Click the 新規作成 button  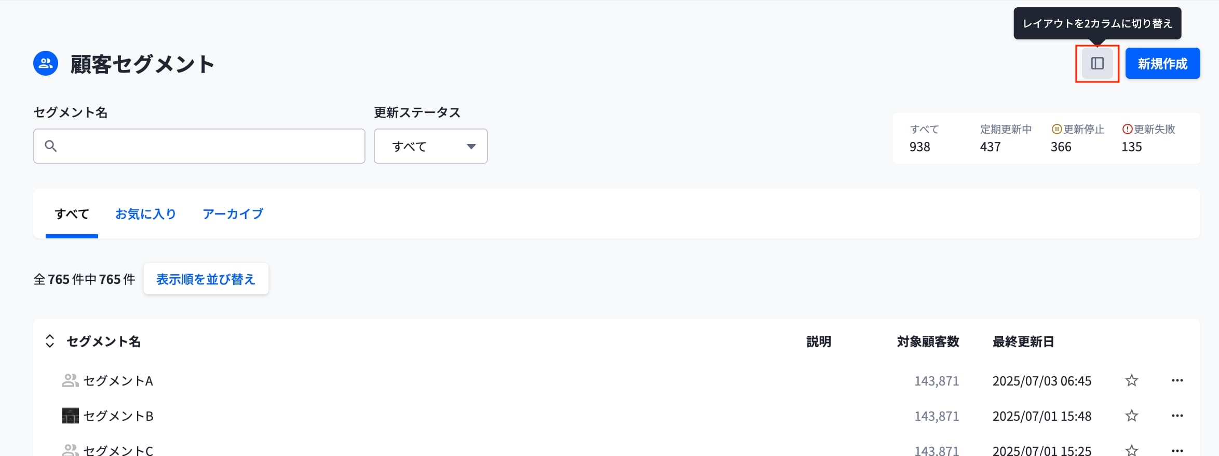[x=1162, y=64]
